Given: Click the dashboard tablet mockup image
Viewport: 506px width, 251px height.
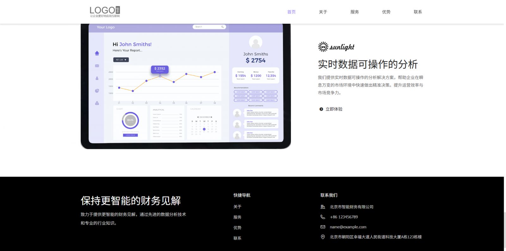Looking at the screenshot, I should pyautogui.click(x=186, y=86).
